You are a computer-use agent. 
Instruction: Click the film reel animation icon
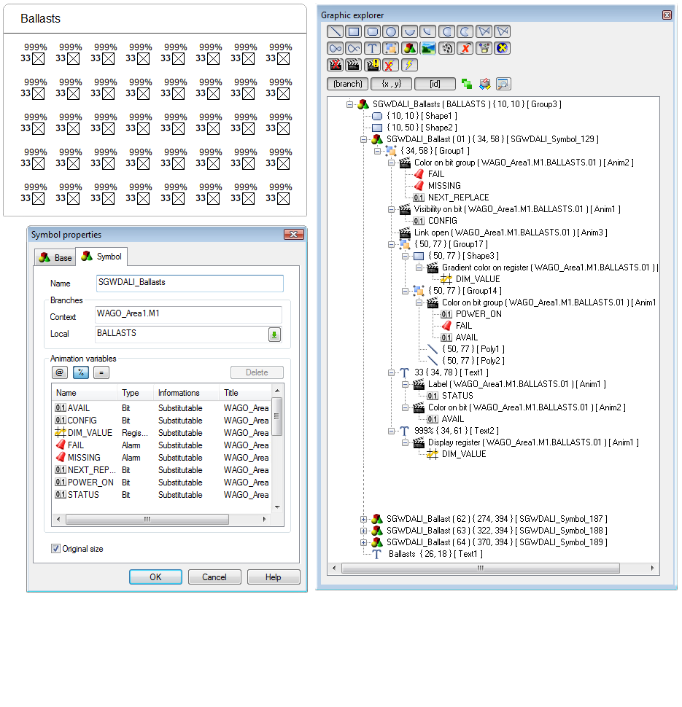(x=447, y=48)
